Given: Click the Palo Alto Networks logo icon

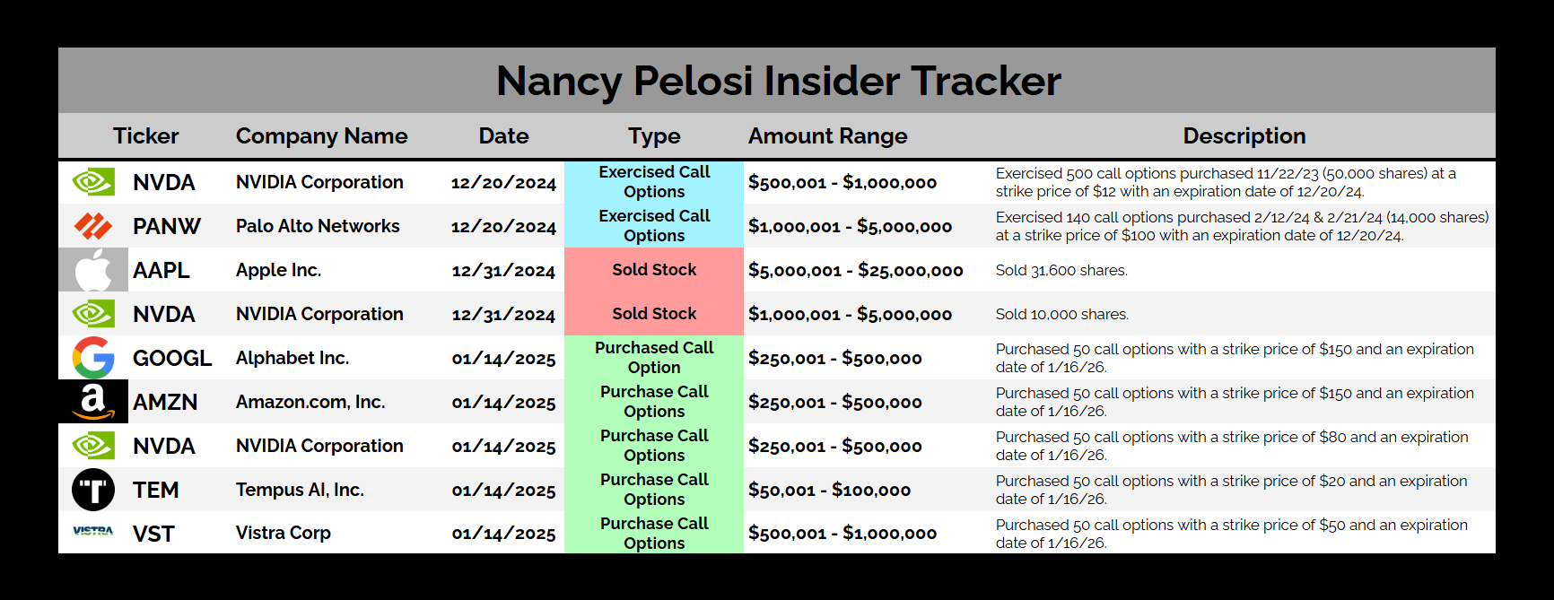Looking at the screenshot, I should (93, 226).
